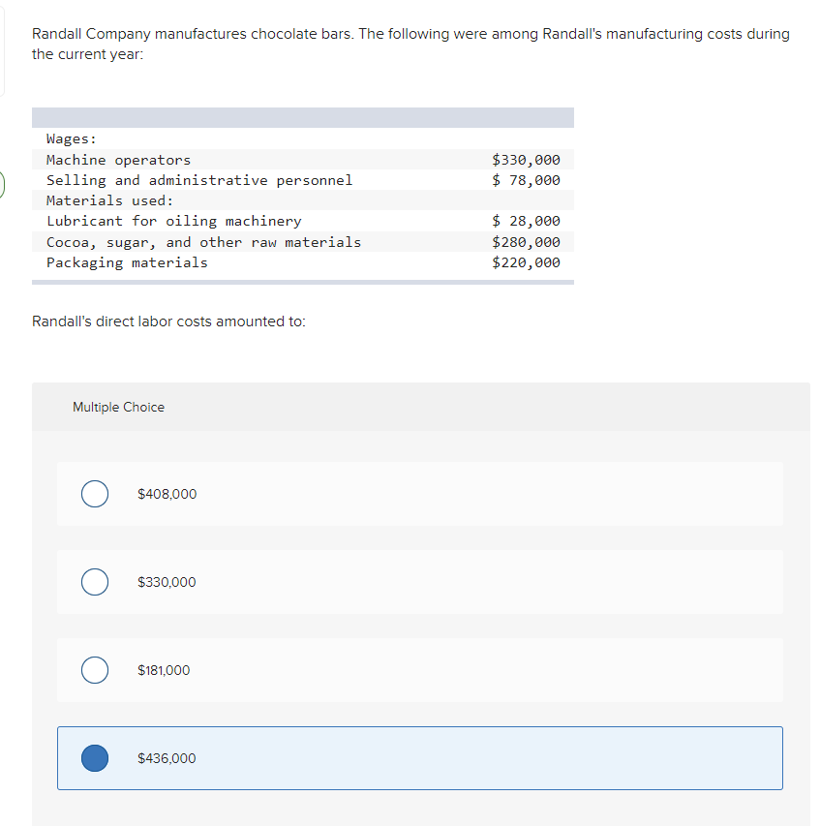Click the $78,000 amount in table
Image resolution: width=820 pixels, height=826 pixels.
[x=526, y=180]
